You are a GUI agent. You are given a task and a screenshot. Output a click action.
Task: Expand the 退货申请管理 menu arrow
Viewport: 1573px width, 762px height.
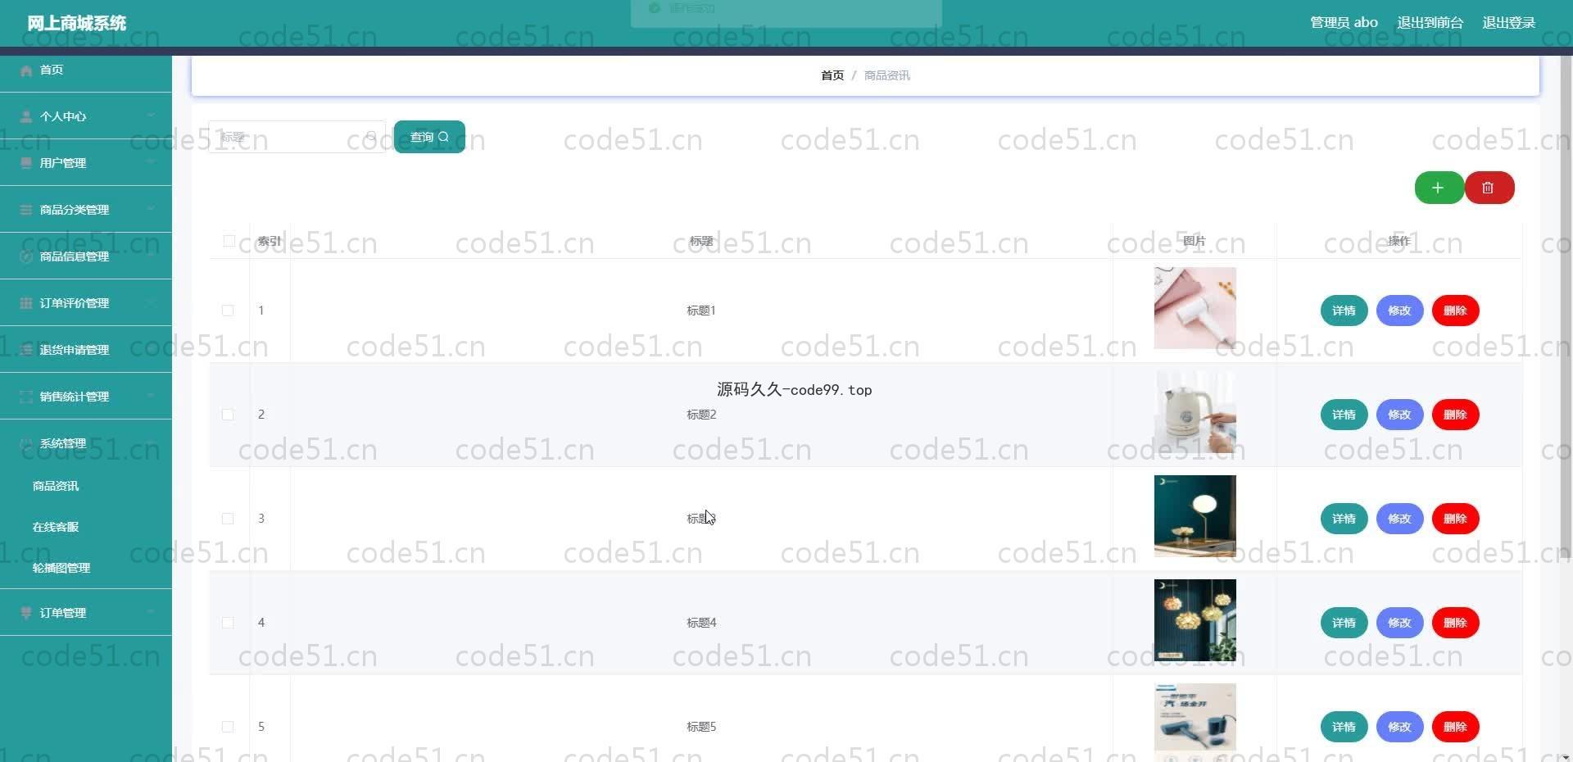pos(151,350)
